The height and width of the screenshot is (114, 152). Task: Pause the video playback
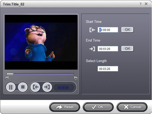click(11, 87)
